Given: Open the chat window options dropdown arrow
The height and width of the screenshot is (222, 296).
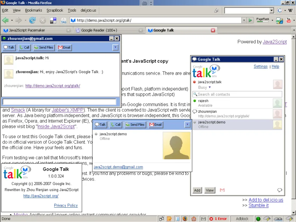Looking at the screenshot, I should pyautogui.click(x=115, y=47).
